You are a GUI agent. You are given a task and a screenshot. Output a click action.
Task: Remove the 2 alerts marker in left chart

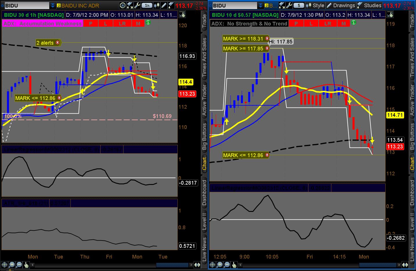[x=57, y=43]
